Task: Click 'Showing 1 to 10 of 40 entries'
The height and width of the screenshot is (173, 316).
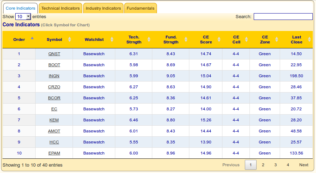Action: click(32, 165)
